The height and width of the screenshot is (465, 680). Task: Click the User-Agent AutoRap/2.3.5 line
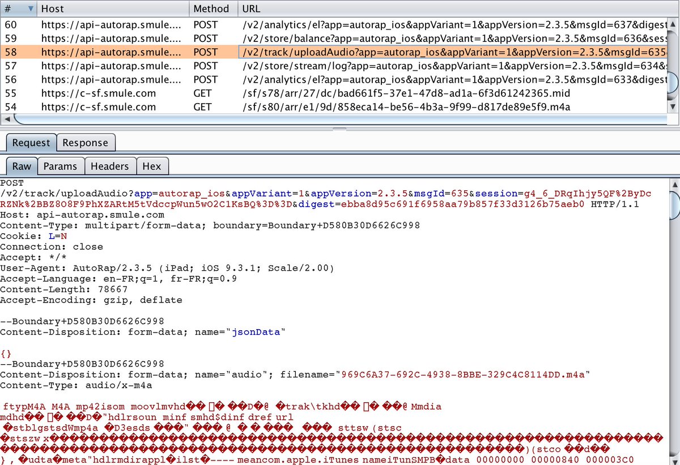(167, 268)
